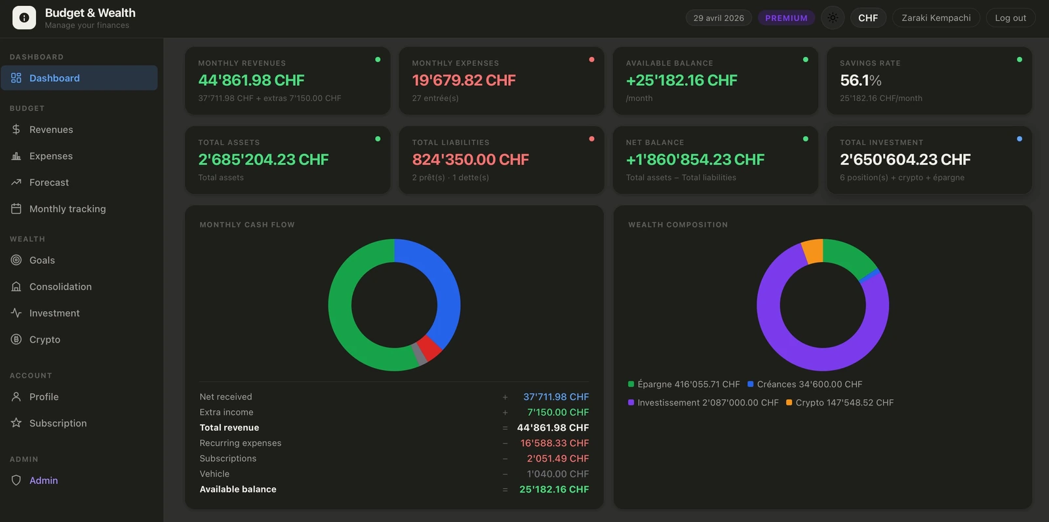This screenshot has height=522, width=1049.
Task: Click the PREMIUM plan badge
Action: pyautogui.click(x=786, y=18)
